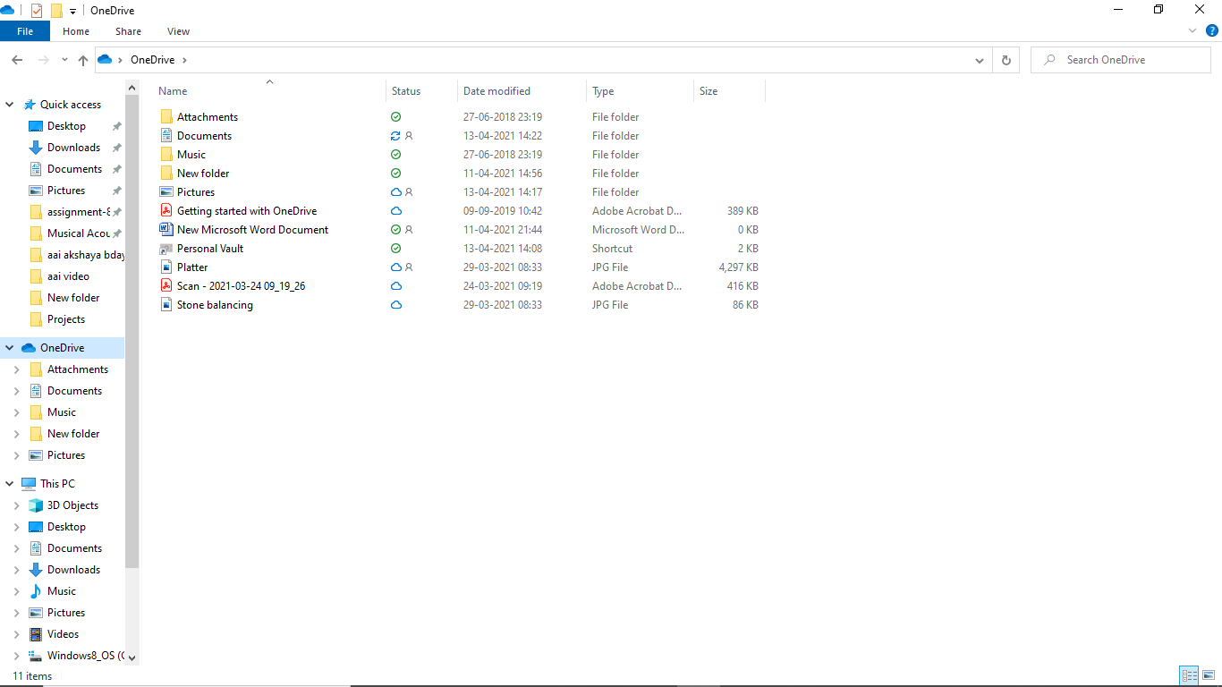Screen dimensions: 1222x687
Task: Click the Platter JPG file icon
Action: pyautogui.click(x=165, y=267)
